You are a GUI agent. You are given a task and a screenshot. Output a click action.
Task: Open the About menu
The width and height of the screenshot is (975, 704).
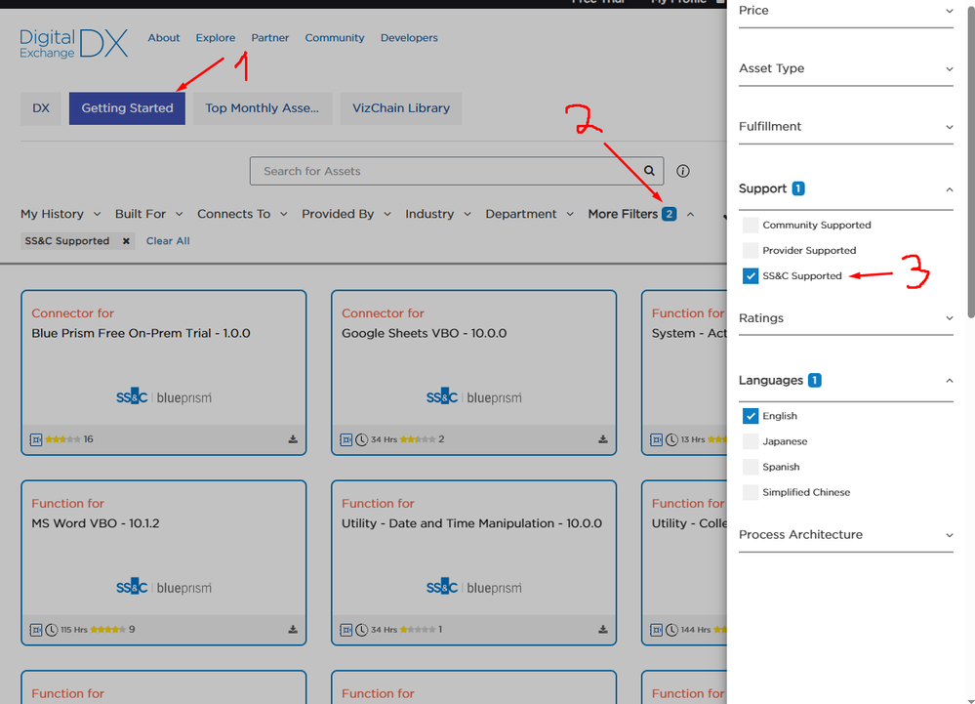164,38
